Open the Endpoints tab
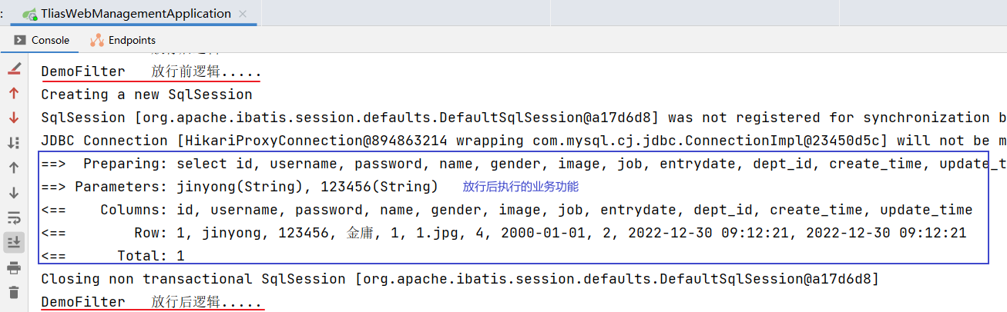 coord(123,40)
